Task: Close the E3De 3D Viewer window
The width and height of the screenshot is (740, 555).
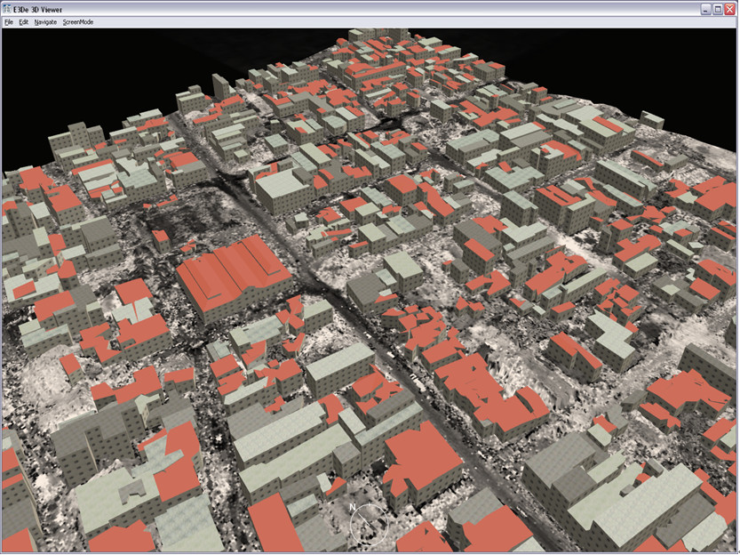Action: pyautogui.click(x=729, y=8)
